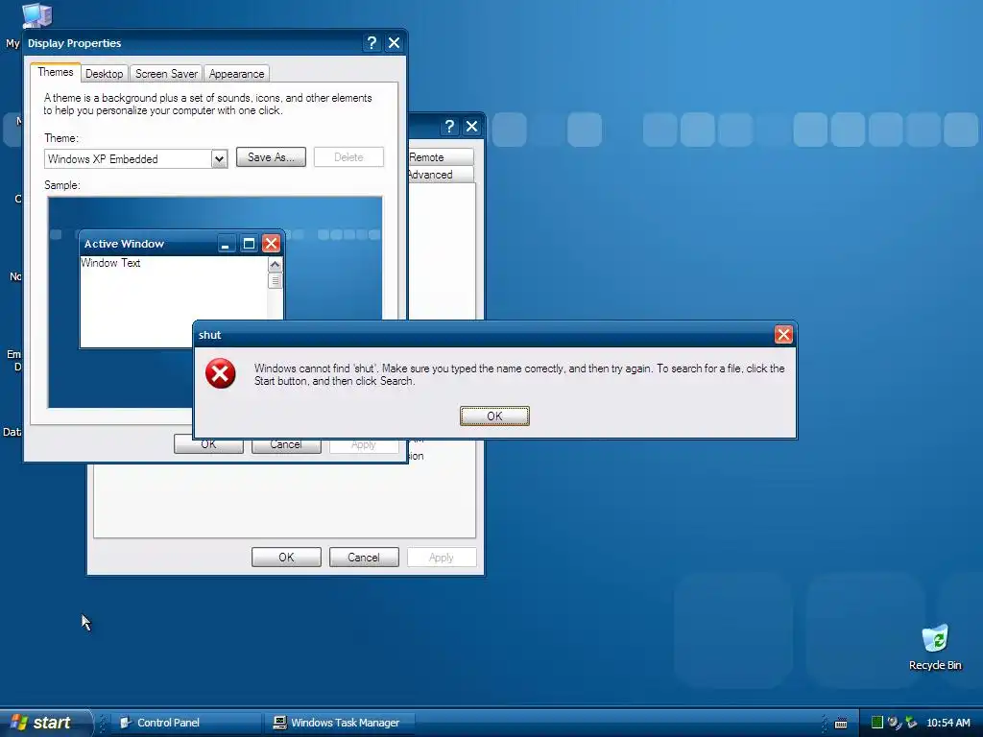
Task: Click OK in the back properties window
Action: (286, 558)
